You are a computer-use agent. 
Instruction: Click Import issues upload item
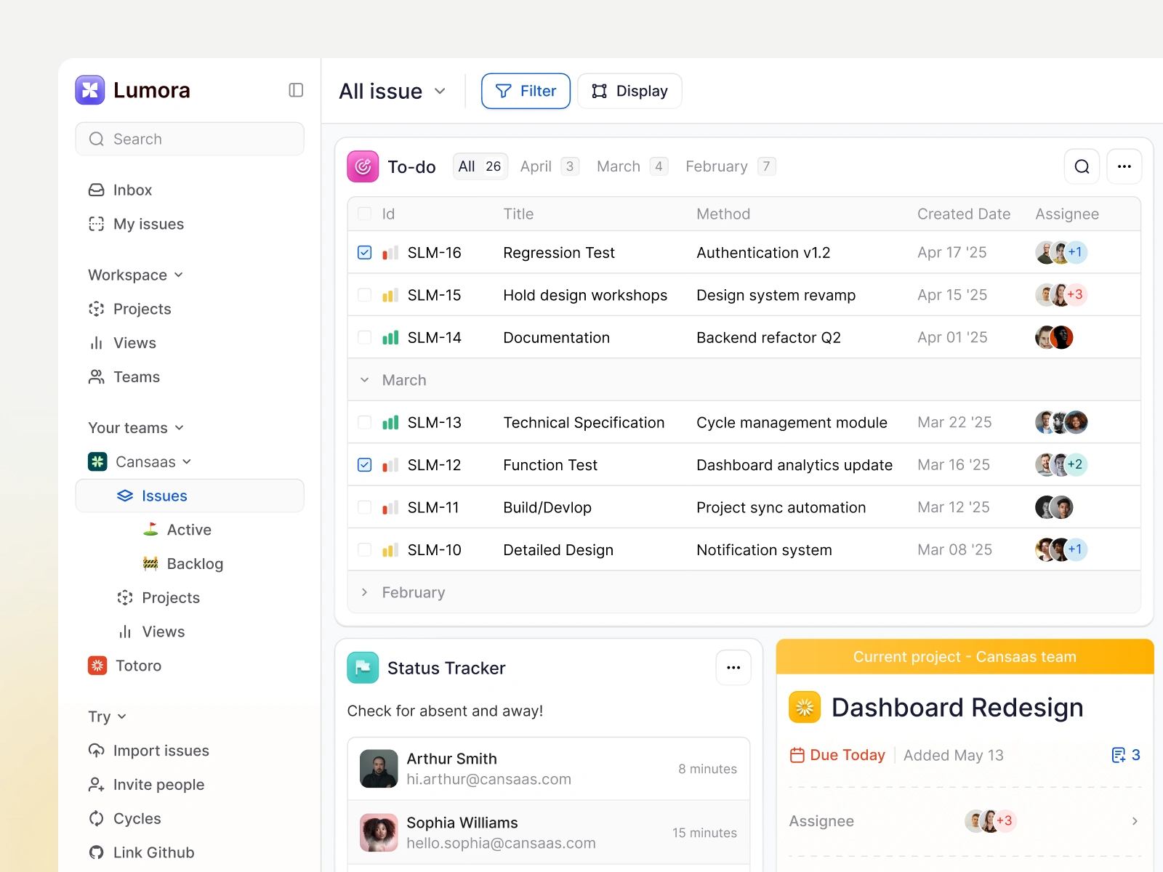[149, 751]
